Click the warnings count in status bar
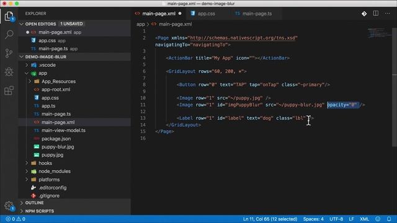This screenshot has height=223, width=397. 21,219
